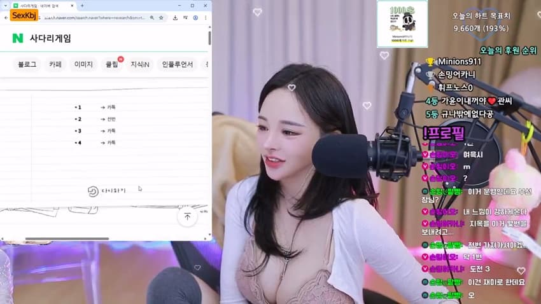Image resolution: width=541 pixels, height=304 pixels.
Task: Minimize the Chrome window
Action: click(x=179, y=6)
